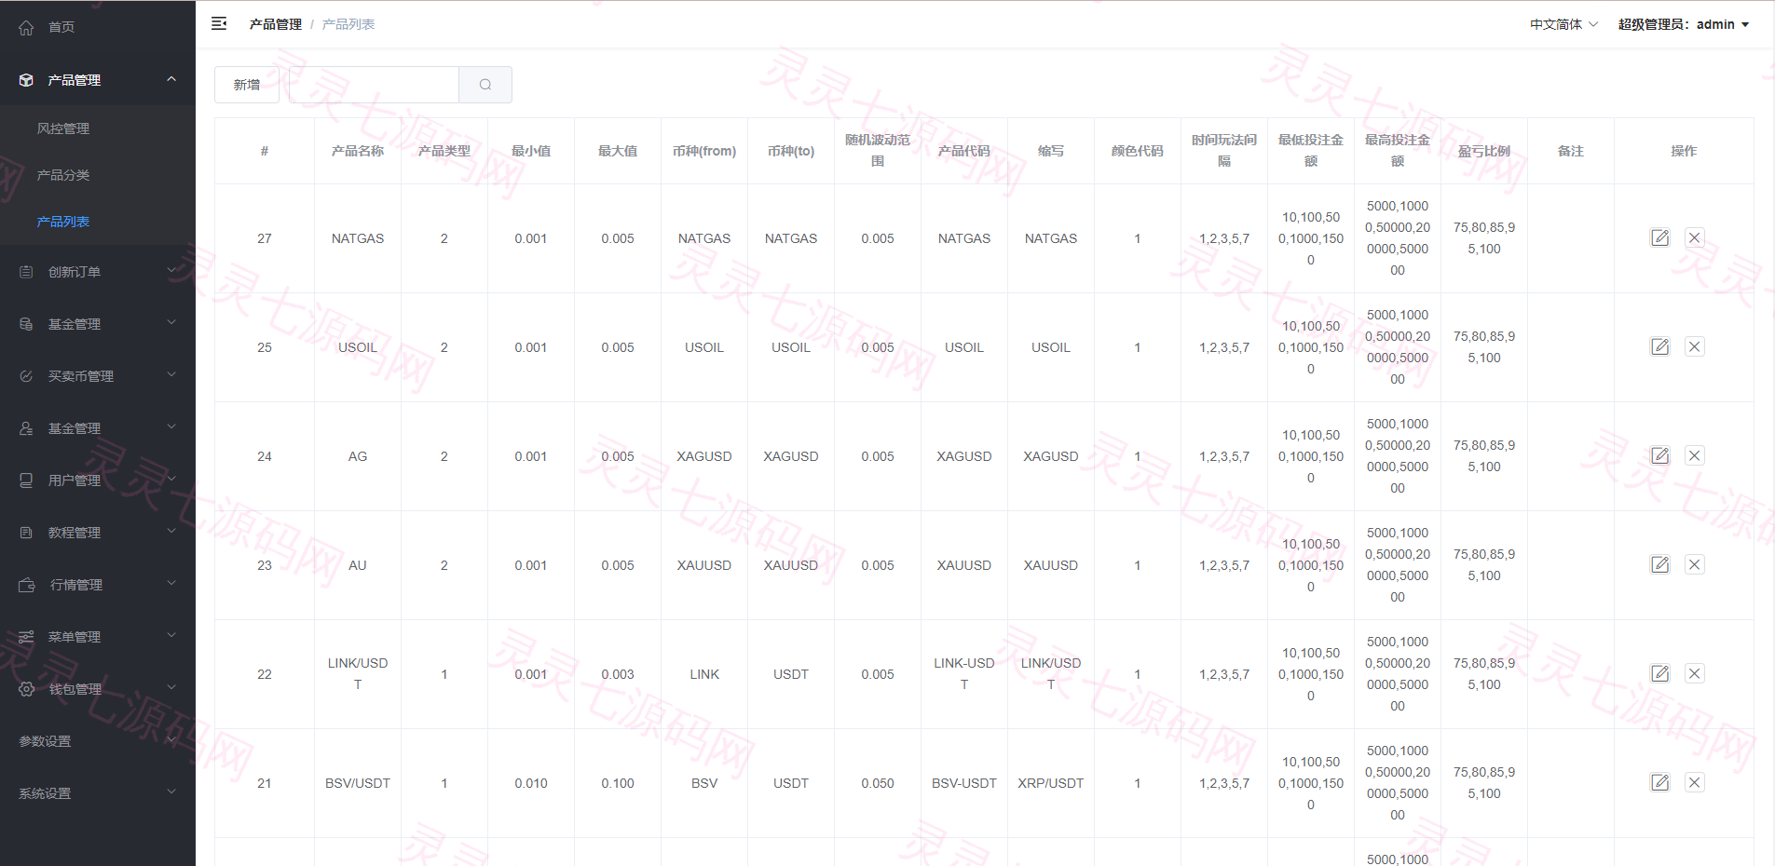The width and height of the screenshot is (1775, 866).
Task: Toggle the sidebar collapse hamburger icon
Action: point(219,24)
